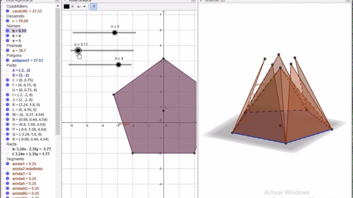
Task: Open the black color picker swatch
Action: coord(67,7)
